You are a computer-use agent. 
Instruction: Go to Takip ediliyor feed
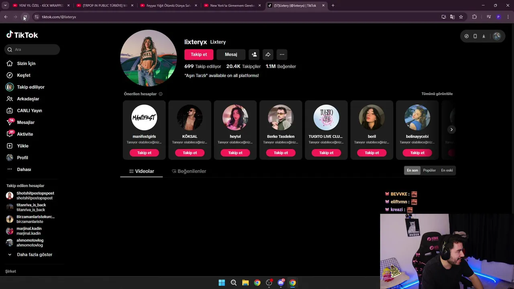point(25,87)
